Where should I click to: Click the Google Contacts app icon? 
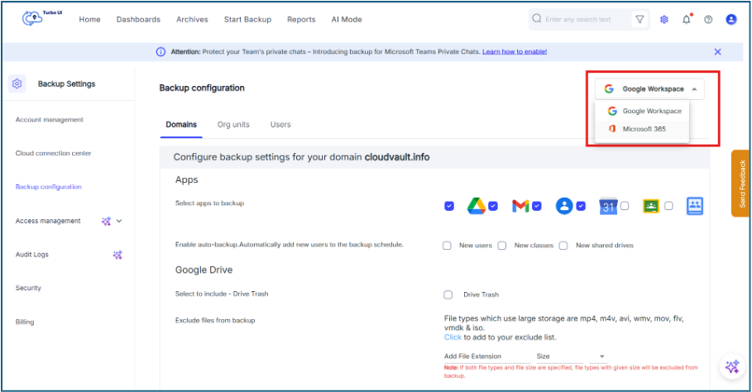pyautogui.click(x=564, y=206)
